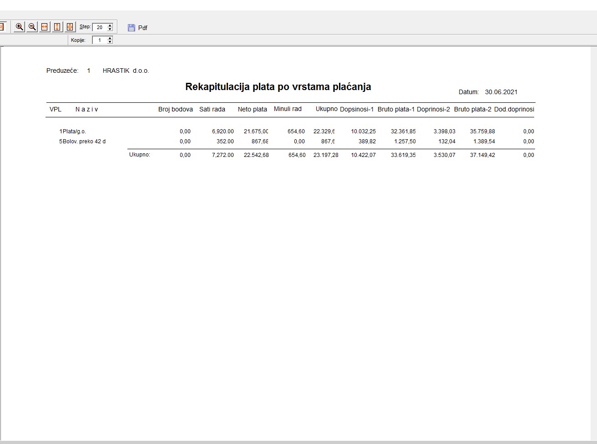This screenshot has width=597, height=444.
Task: Increase Kopije count with up arrow
Action: click(110, 38)
